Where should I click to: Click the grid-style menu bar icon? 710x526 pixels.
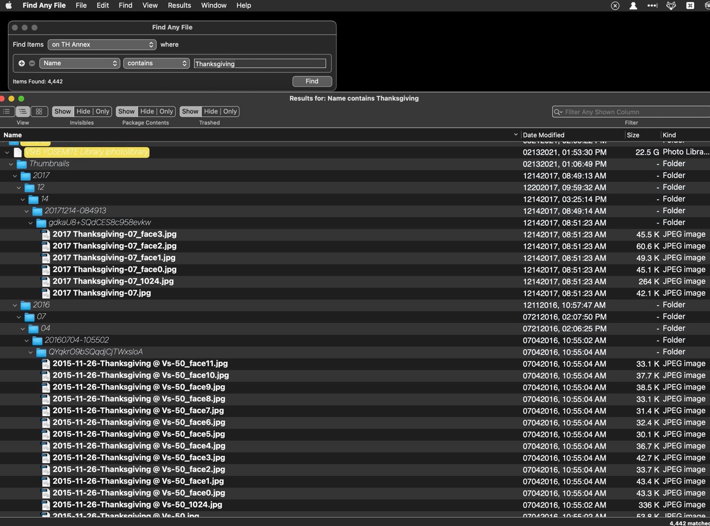pyautogui.click(x=690, y=6)
